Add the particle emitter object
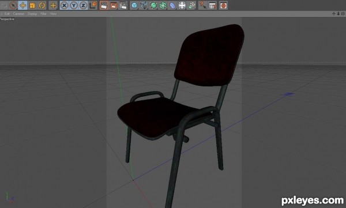This screenshot has width=346, height=208. (x=191, y=5)
